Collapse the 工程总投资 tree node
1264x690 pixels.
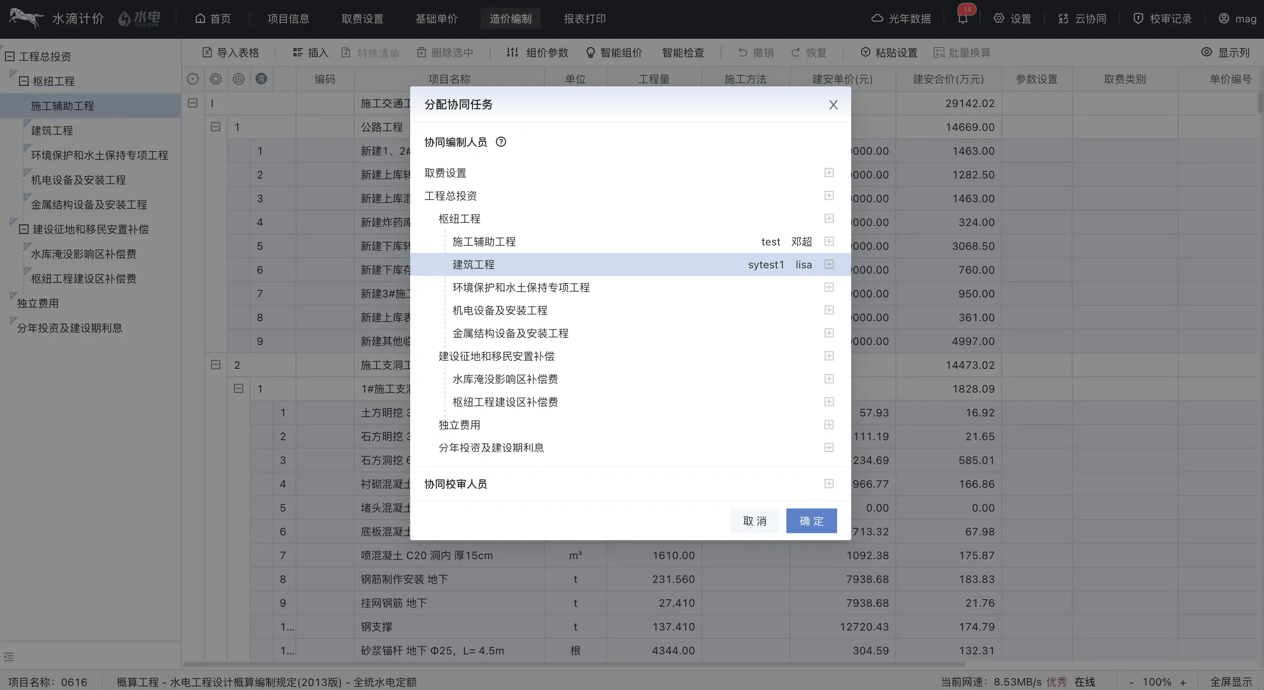9,56
